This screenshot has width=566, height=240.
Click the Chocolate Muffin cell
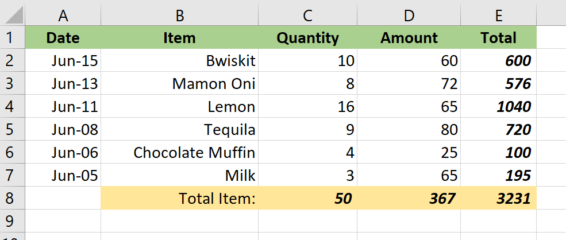(x=179, y=153)
